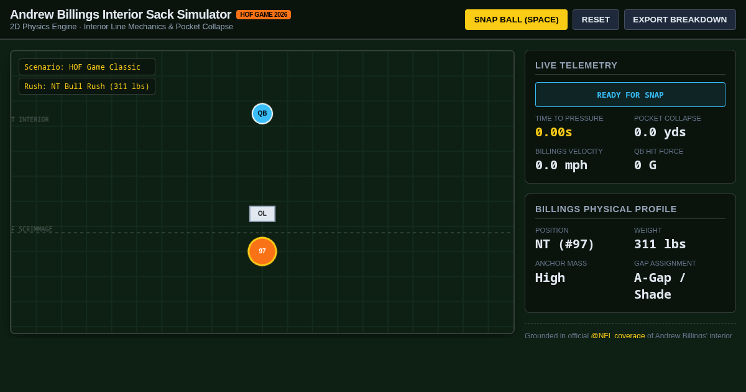
Task: Click the RESET button
Action: [596, 19]
